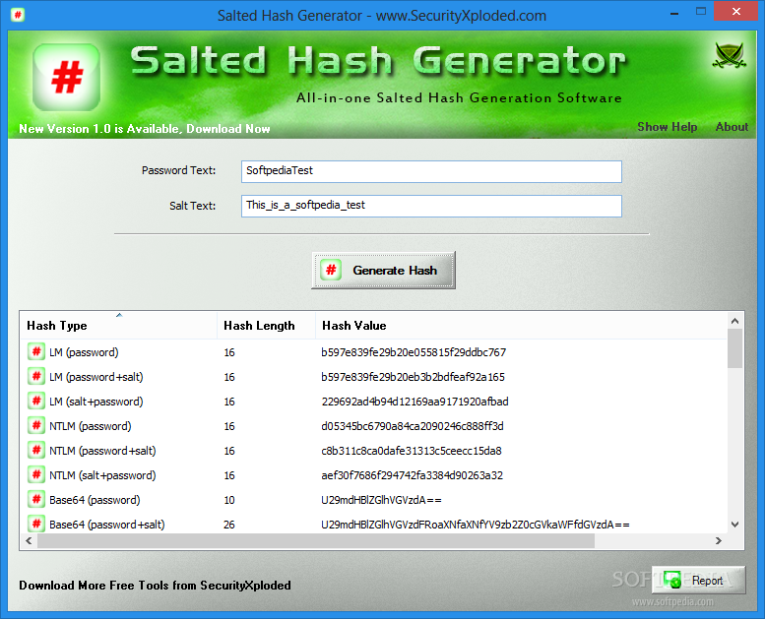Click vertical scrollbar down arrow
The height and width of the screenshot is (620, 765).
[734, 525]
